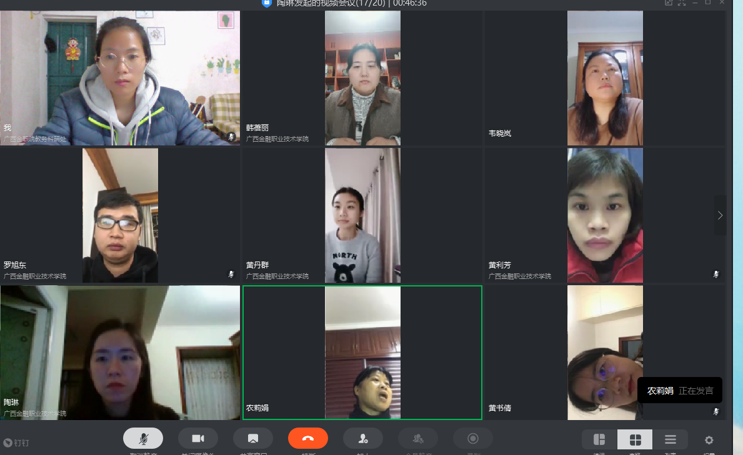Image resolution: width=743 pixels, height=455 pixels.
Task: Click the blue lock icon in title bar
Action: (267, 3)
